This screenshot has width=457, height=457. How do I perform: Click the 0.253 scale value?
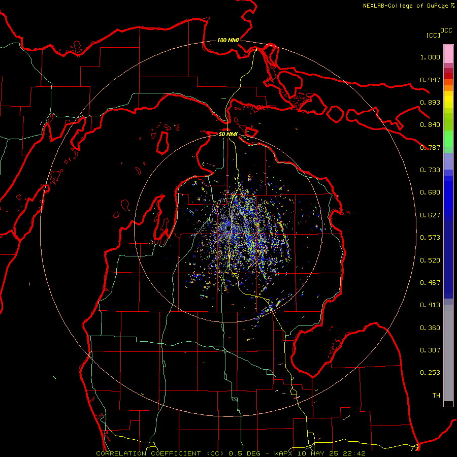tap(430, 373)
